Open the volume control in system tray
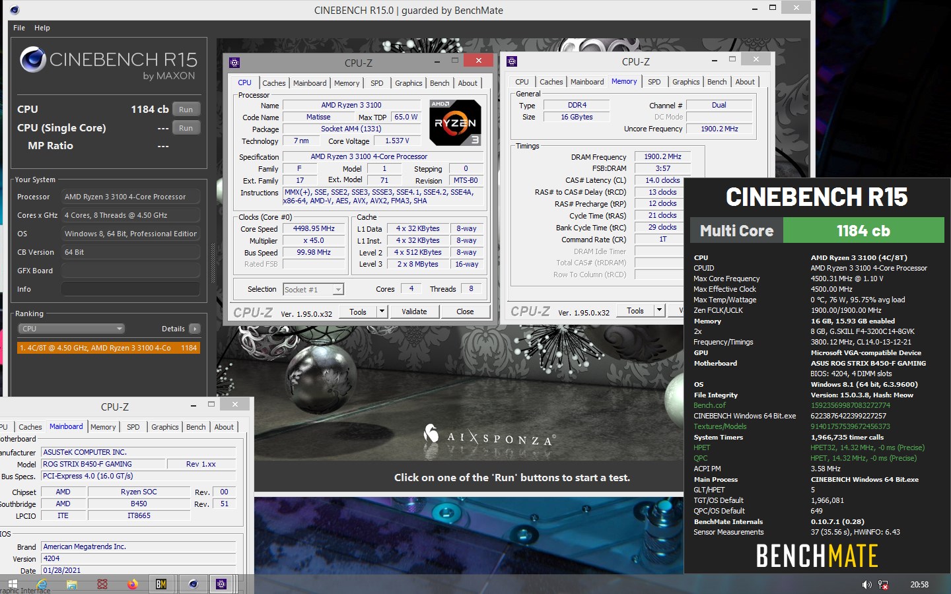 [x=866, y=585]
